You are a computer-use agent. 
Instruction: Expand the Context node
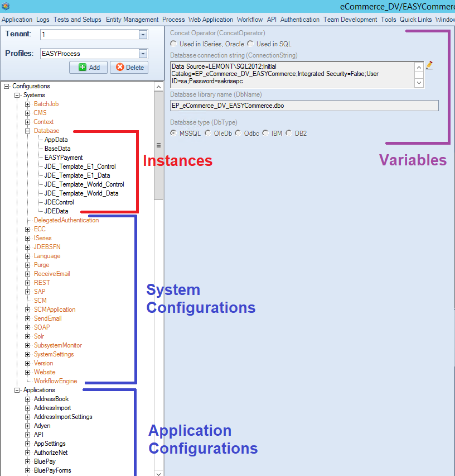(27, 122)
